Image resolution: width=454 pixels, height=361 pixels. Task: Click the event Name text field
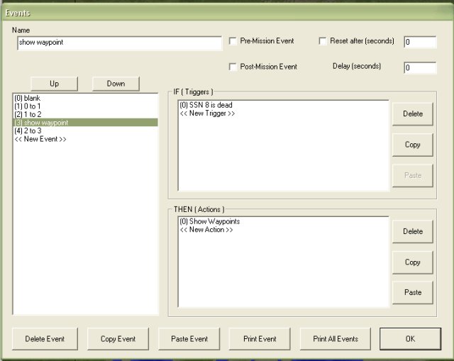(x=119, y=43)
